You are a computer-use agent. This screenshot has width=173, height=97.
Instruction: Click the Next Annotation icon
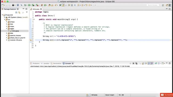point(78,5)
